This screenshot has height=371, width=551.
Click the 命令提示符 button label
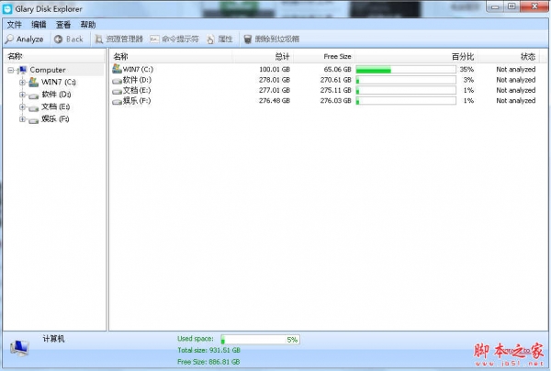coord(180,39)
